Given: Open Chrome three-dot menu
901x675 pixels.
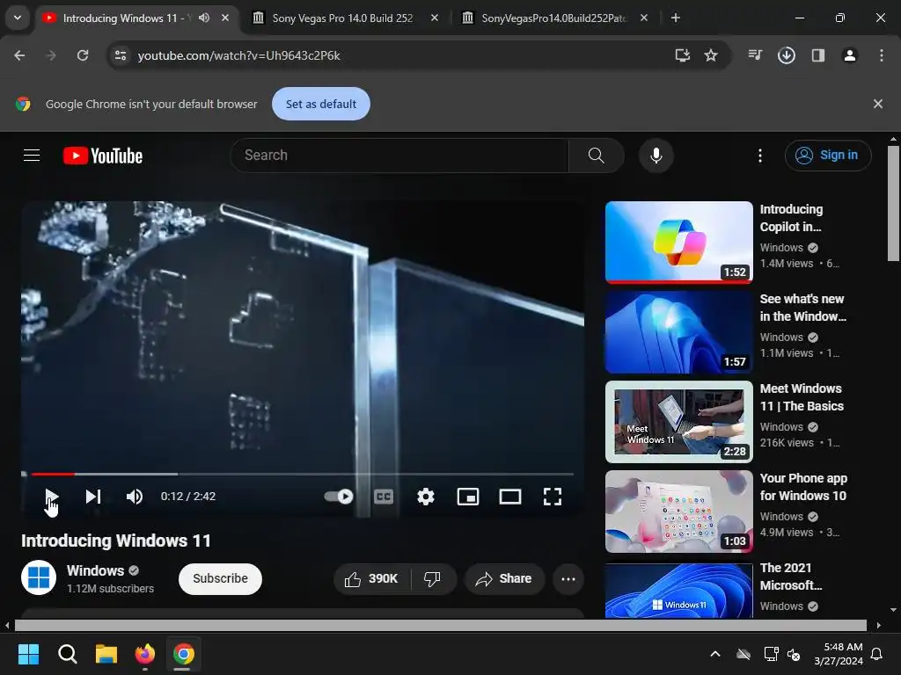Looking at the screenshot, I should click(x=881, y=55).
